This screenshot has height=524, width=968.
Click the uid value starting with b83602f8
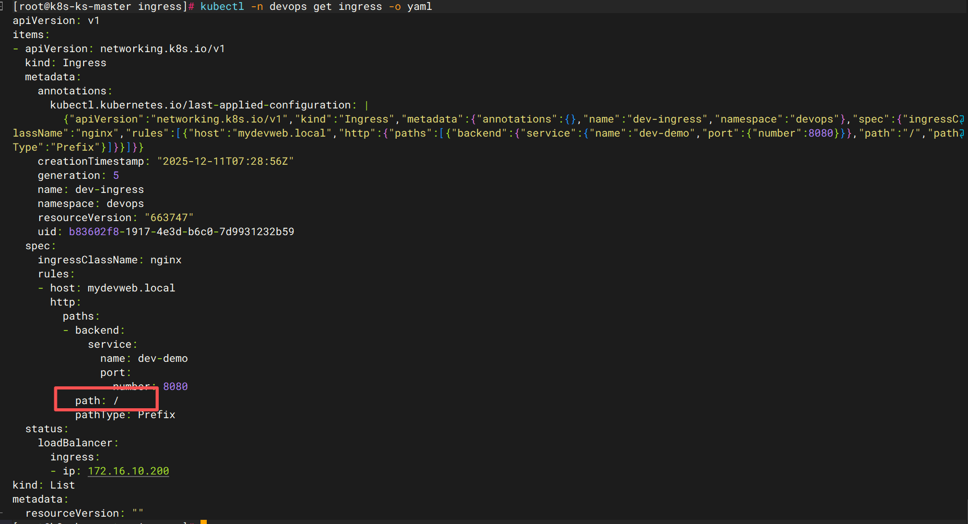tap(181, 231)
